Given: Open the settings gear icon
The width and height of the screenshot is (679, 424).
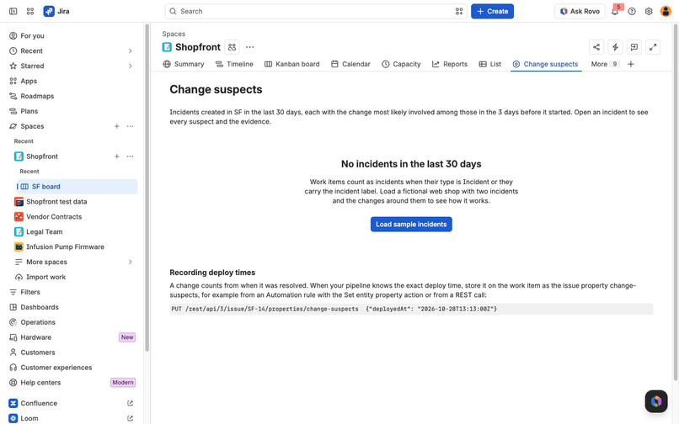Looking at the screenshot, I should click(x=649, y=11).
